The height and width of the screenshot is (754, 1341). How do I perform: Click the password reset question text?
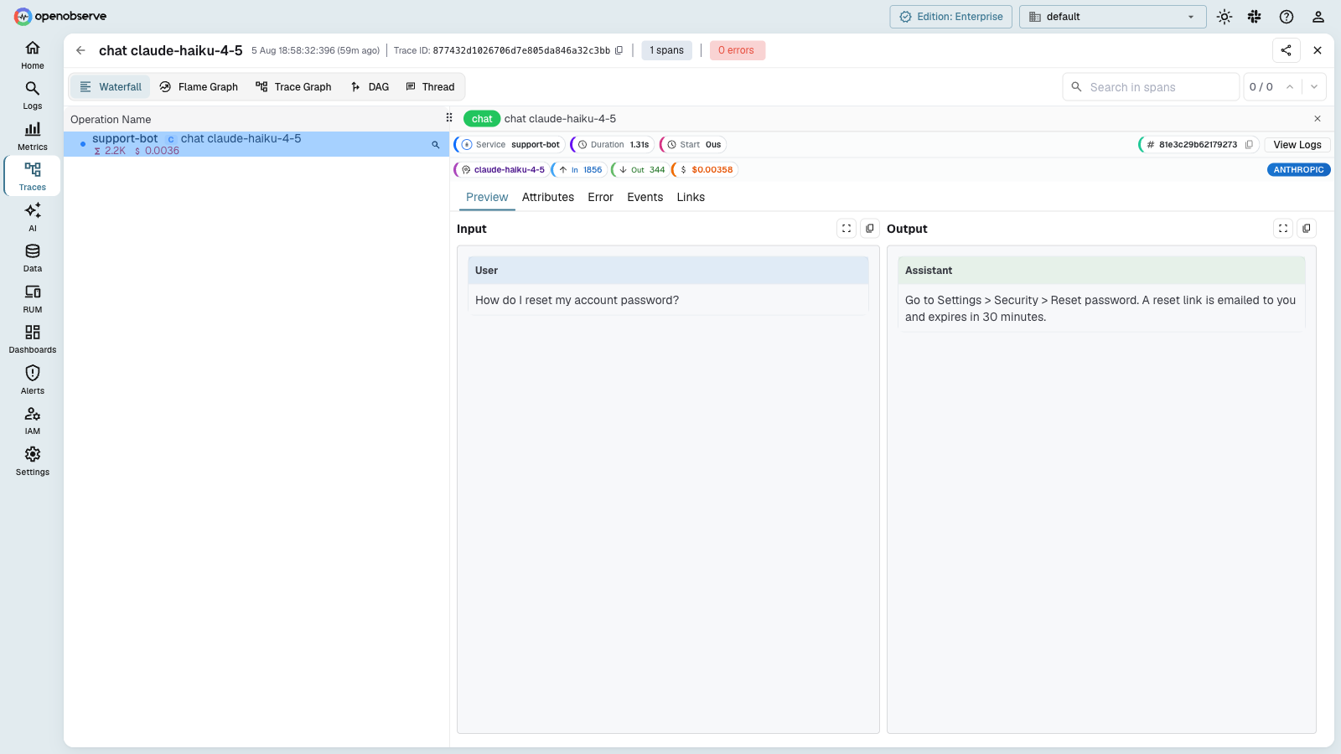[577, 300]
